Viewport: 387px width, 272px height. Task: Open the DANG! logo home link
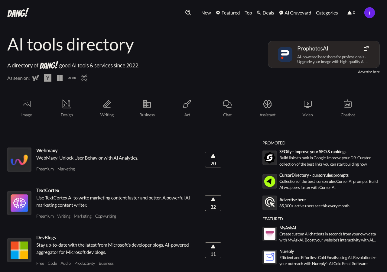coord(18,13)
